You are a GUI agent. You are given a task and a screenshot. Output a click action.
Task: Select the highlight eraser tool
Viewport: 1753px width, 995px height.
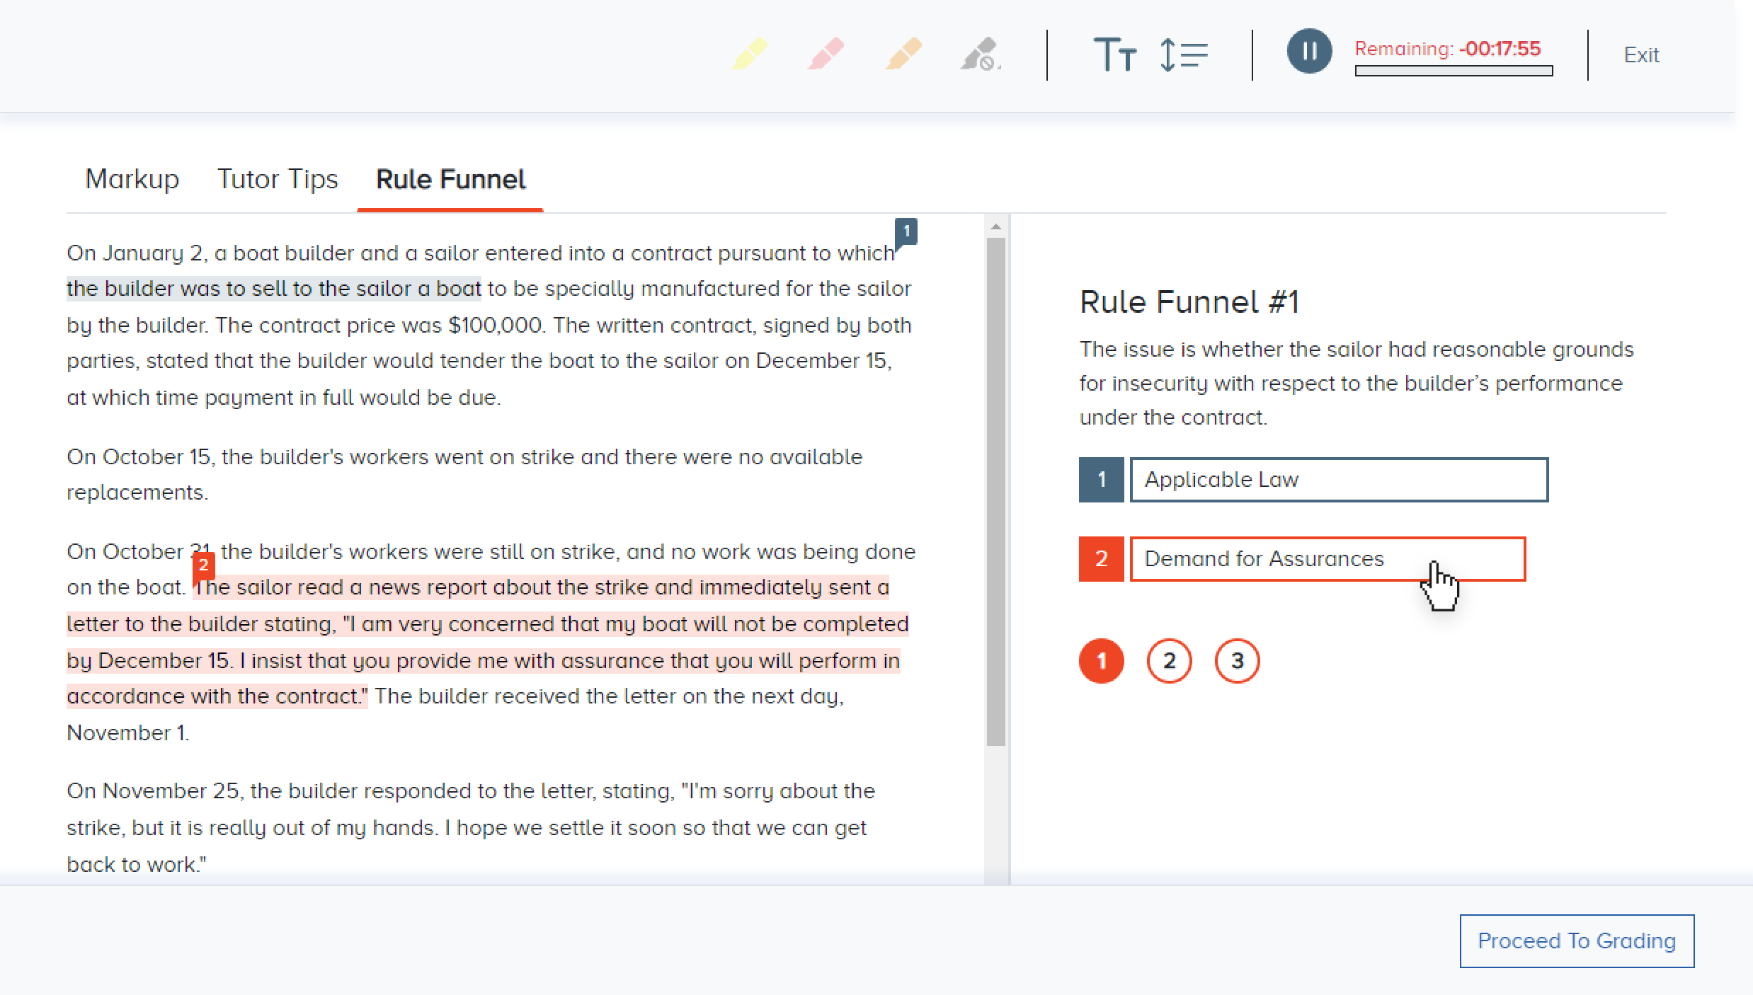tap(981, 54)
